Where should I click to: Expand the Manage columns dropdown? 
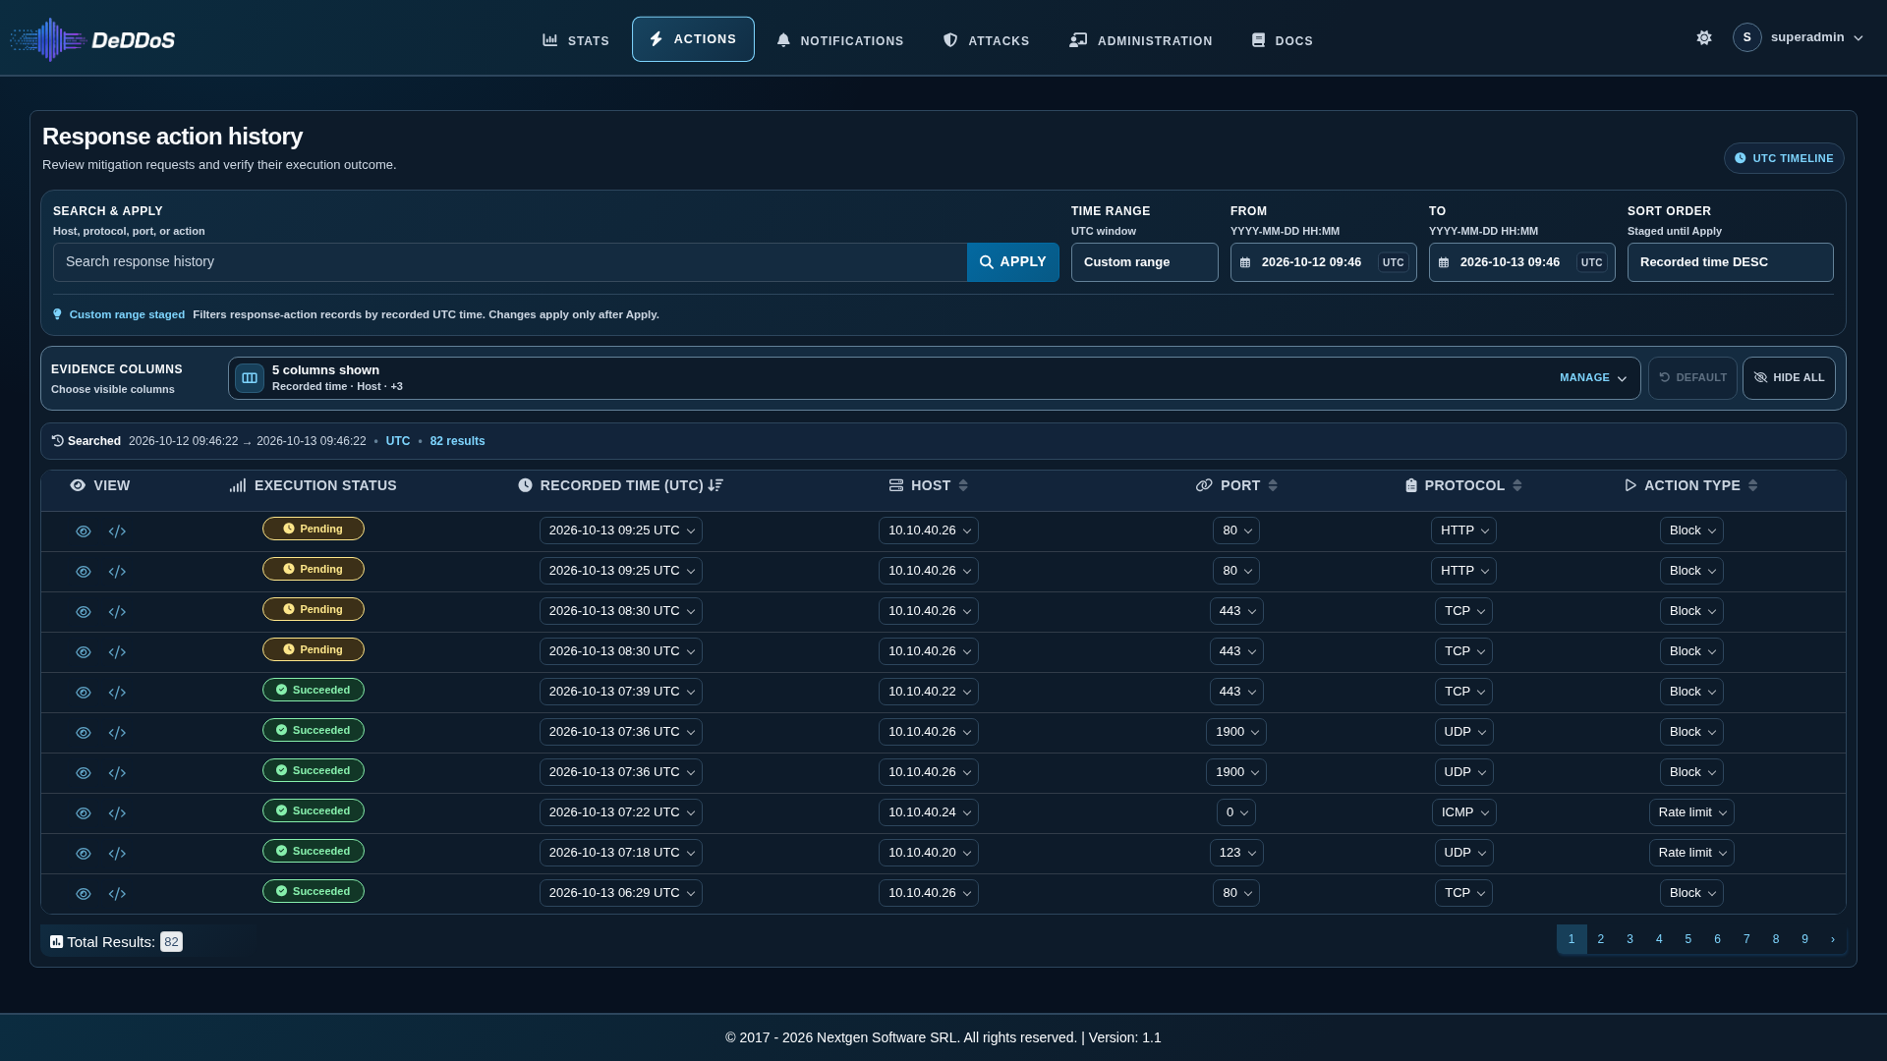[x=1592, y=378]
